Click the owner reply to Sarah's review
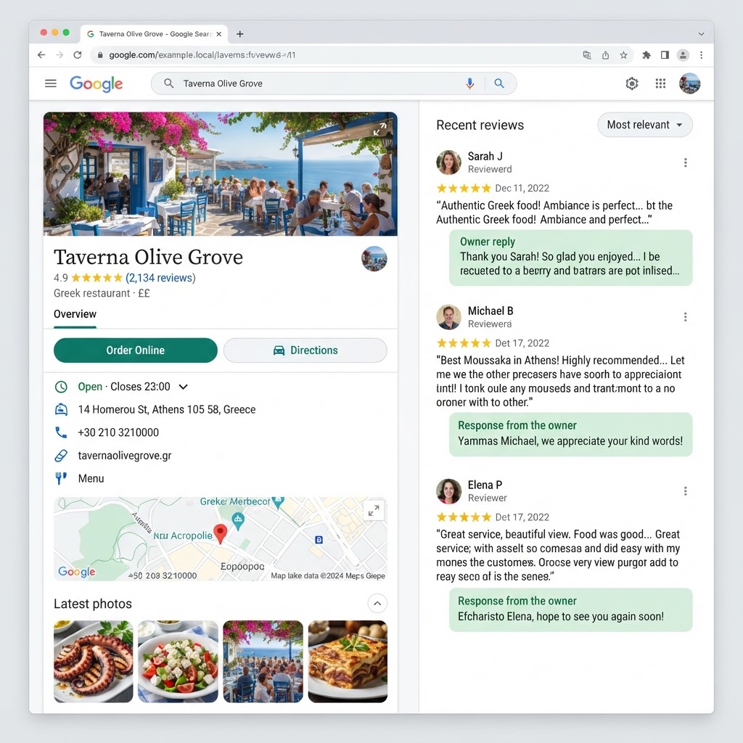Image resolution: width=743 pixels, height=743 pixels. pyautogui.click(x=570, y=258)
